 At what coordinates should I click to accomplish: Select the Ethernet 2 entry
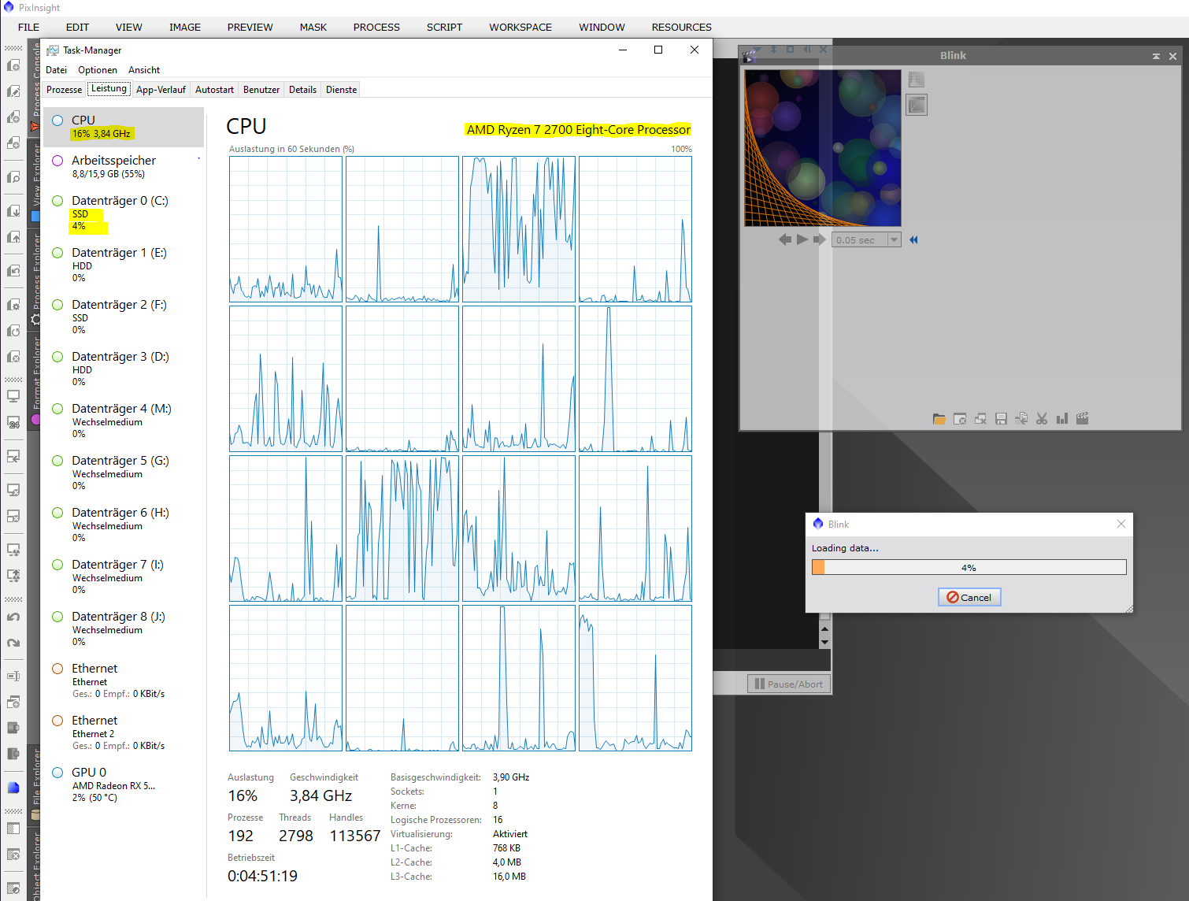(x=124, y=732)
